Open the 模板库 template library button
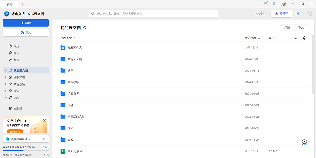316x158 pixels. (x=281, y=14)
